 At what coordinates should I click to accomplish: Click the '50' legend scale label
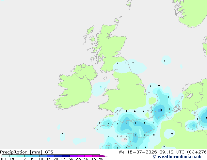tap(101, 159)
